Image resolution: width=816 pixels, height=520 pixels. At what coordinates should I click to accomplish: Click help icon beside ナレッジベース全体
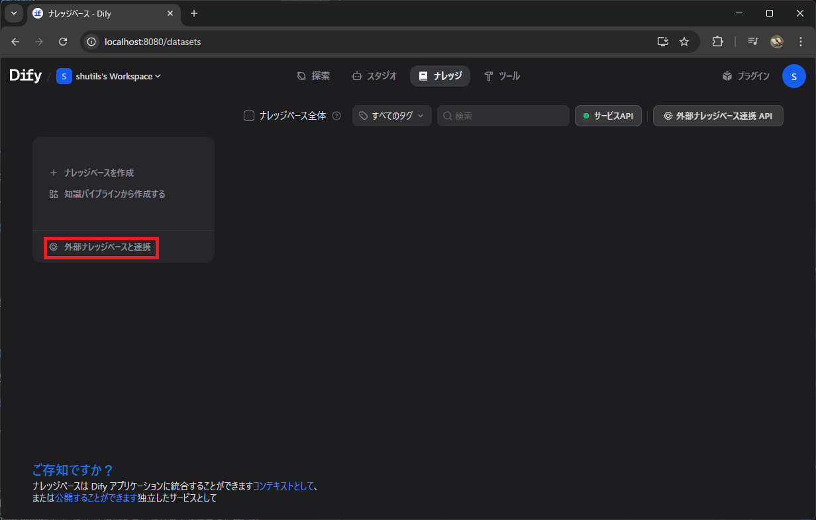[x=336, y=116]
